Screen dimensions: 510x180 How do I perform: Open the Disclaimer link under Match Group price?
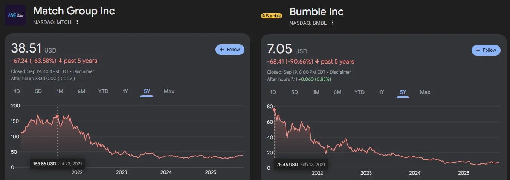click(83, 71)
